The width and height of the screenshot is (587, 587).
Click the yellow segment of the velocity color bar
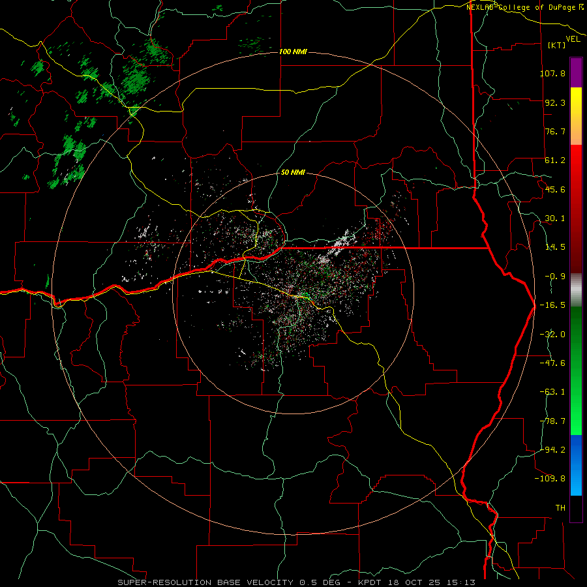[576, 116]
